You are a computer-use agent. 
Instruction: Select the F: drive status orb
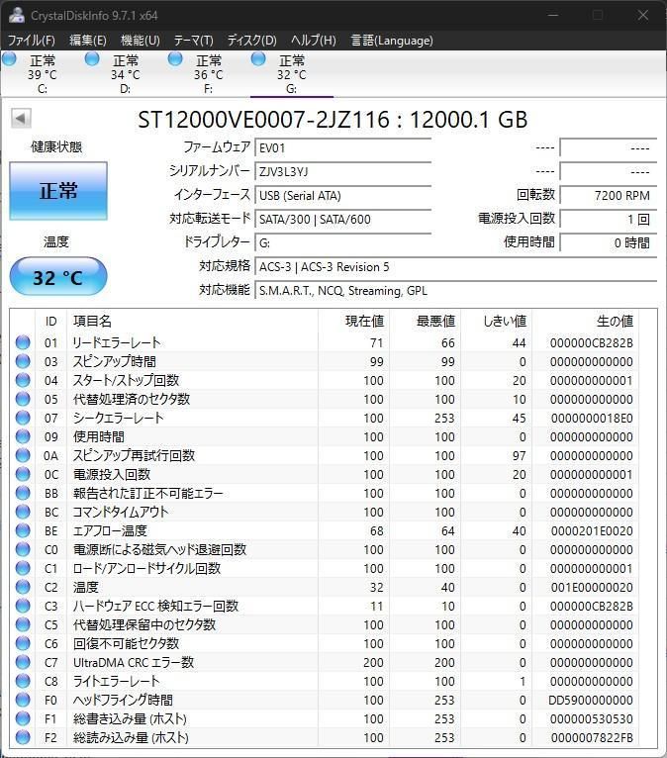(176, 60)
